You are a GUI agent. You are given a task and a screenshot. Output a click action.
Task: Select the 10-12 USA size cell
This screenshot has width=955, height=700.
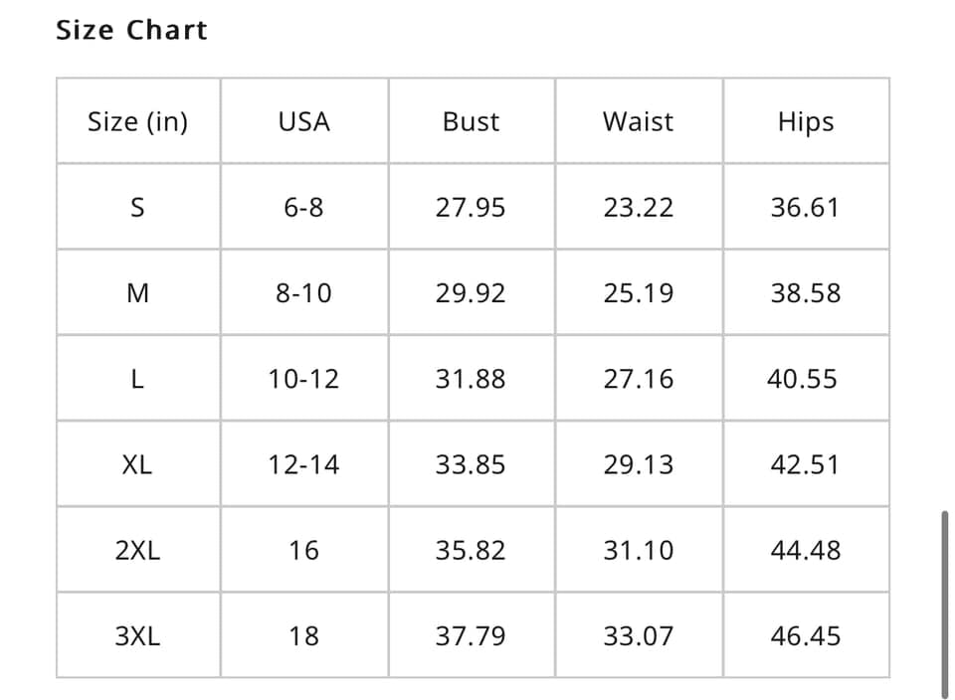tap(304, 379)
